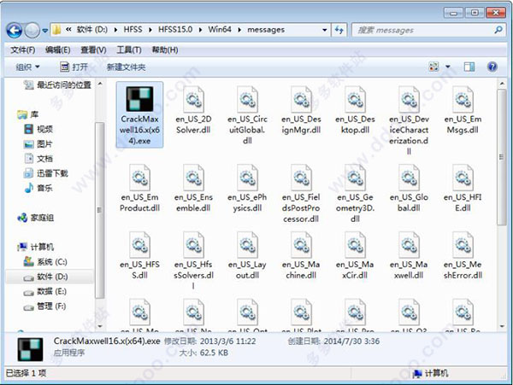
Task: Select en_US_MeshError.dll file icon
Action: pos(463,245)
